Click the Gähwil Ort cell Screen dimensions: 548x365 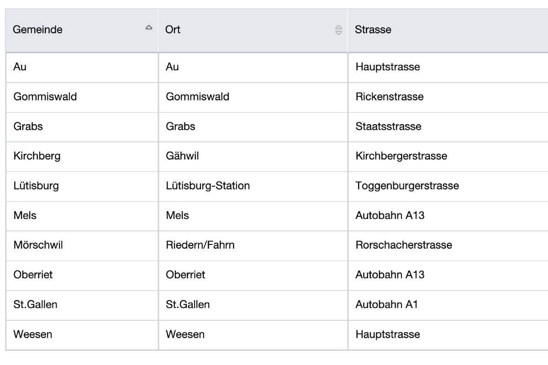coord(182,156)
